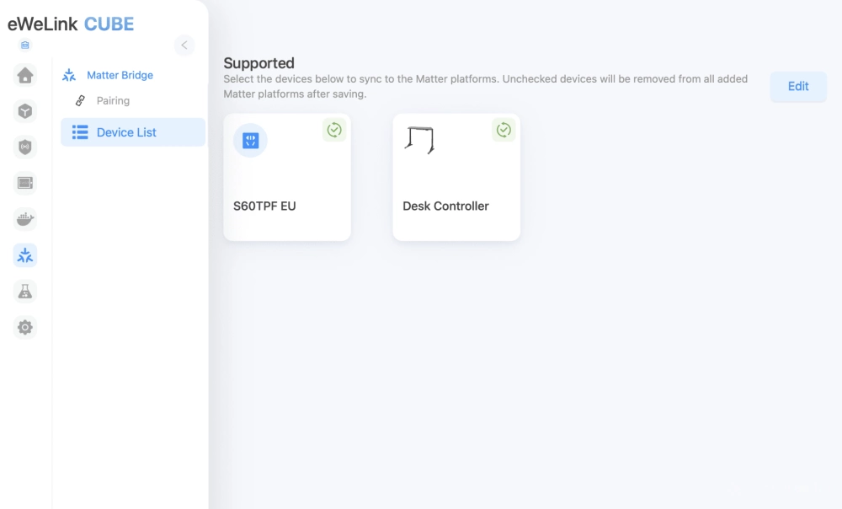Open the Docker whale icon in sidebar

(x=24, y=219)
